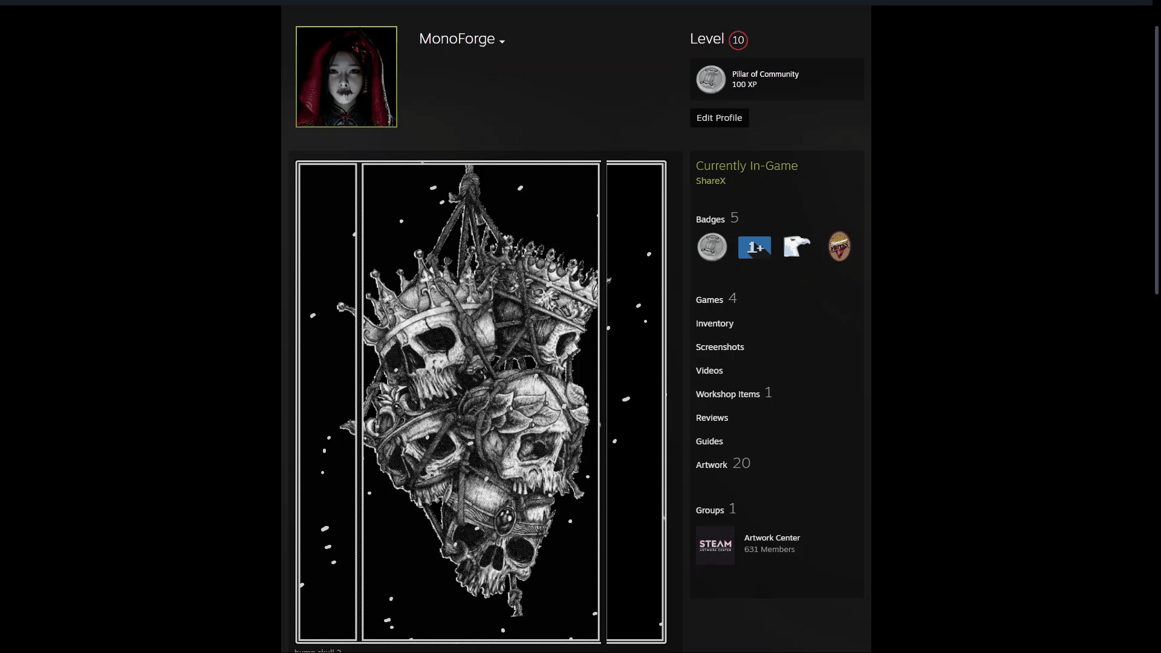The width and height of the screenshot is (1161, 653).
Task: Click the 100 XP badge text
Action: click(744, 85)
